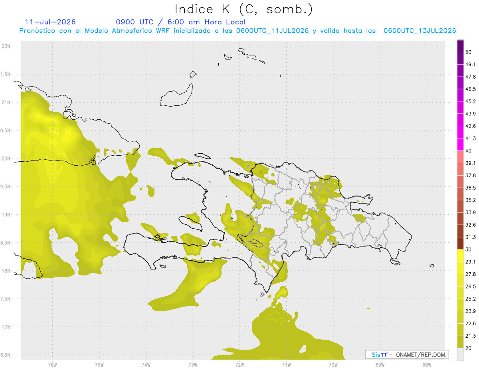The image size is (479, 370).
Task: Click the colorbar value "43.9"
Action: (471, 114)
